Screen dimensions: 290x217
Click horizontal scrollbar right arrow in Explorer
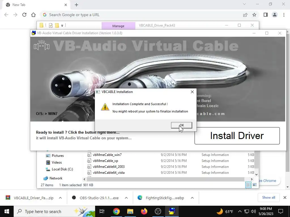[251, 179]
